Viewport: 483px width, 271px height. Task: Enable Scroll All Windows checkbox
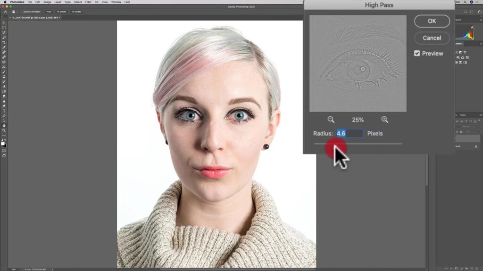(22, 11)
